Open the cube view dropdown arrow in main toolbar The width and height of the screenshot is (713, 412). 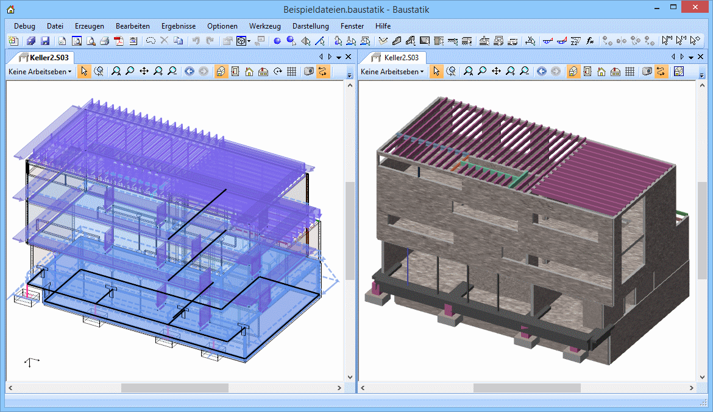click(x=249, y=41)
